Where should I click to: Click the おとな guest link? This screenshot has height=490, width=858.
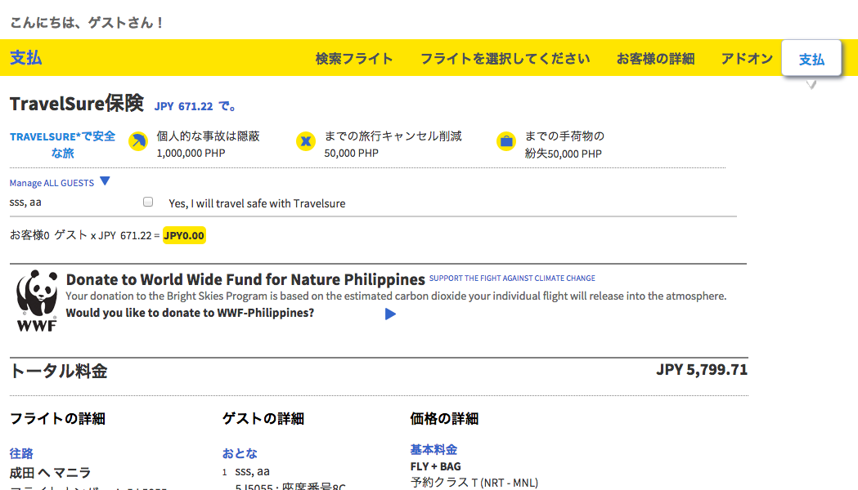coord(240,453)
